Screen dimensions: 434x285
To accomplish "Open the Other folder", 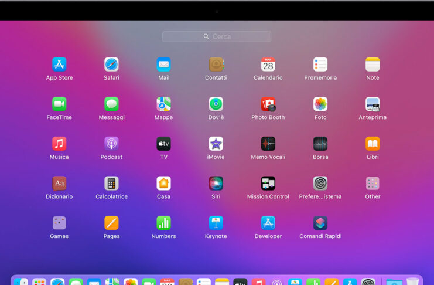I will pyautogui.click(x=373, y=183).
